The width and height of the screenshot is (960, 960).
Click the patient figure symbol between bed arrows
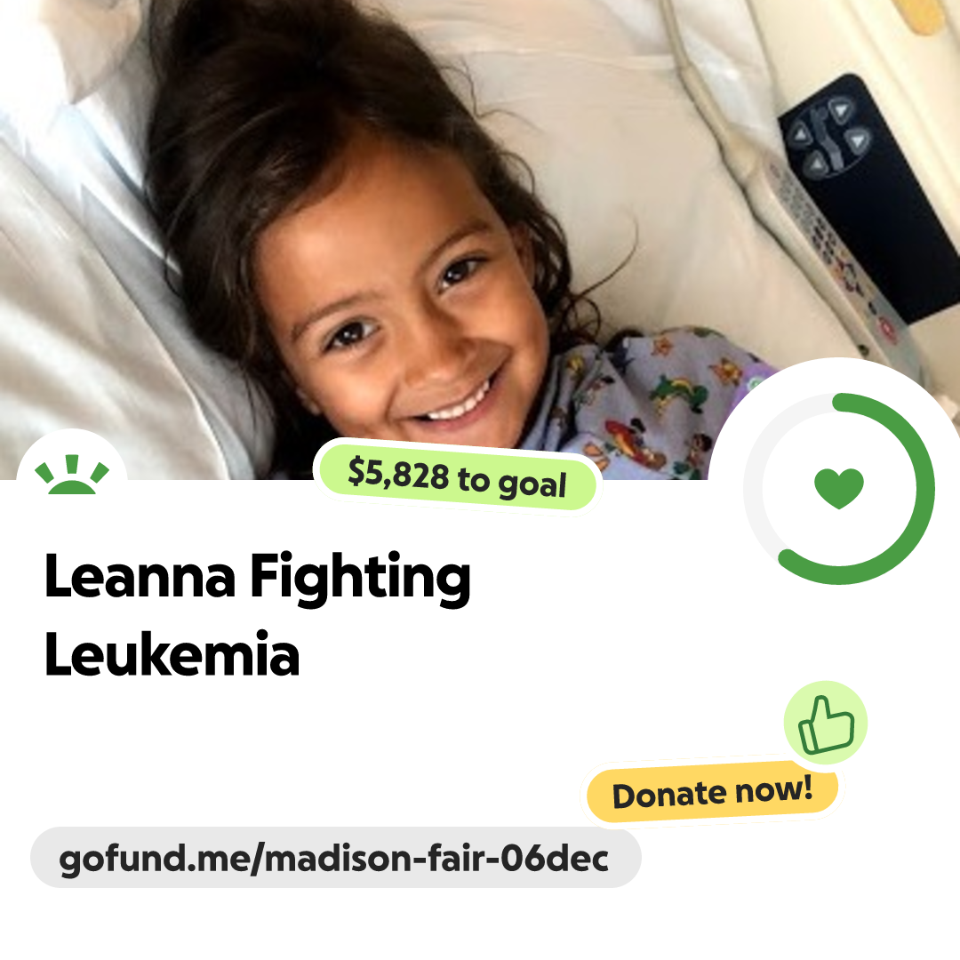click(x=828, y=139)
